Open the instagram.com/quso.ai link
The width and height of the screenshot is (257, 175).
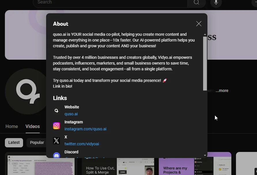(x=85, y=129)
